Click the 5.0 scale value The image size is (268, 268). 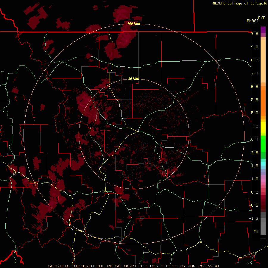(x=255, y=113)
